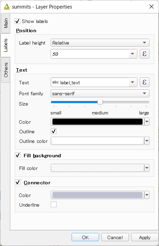This screenshot has width=159, height=246.
Task: Toggle the Fill background checkbox
Action: (17, 155)
